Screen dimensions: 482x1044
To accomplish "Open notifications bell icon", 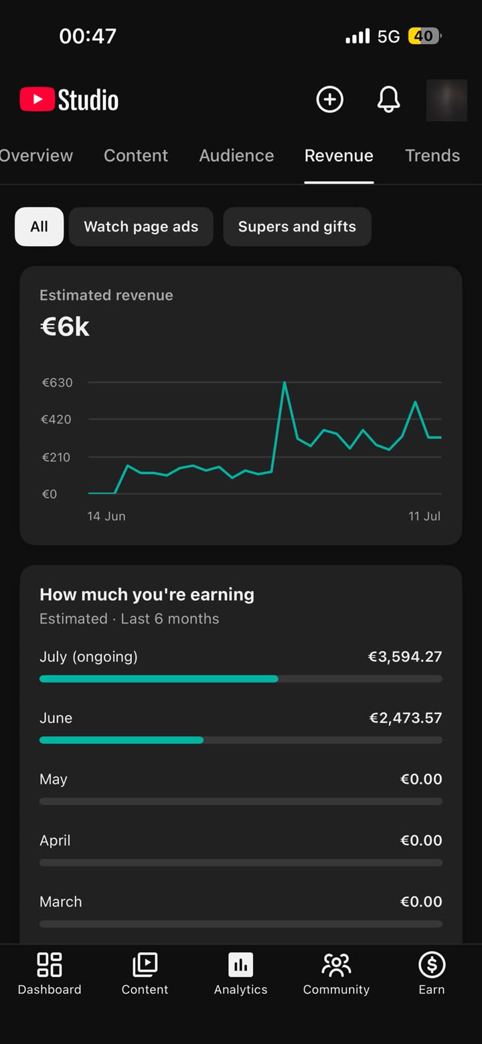I will click(x=388, y=100).
